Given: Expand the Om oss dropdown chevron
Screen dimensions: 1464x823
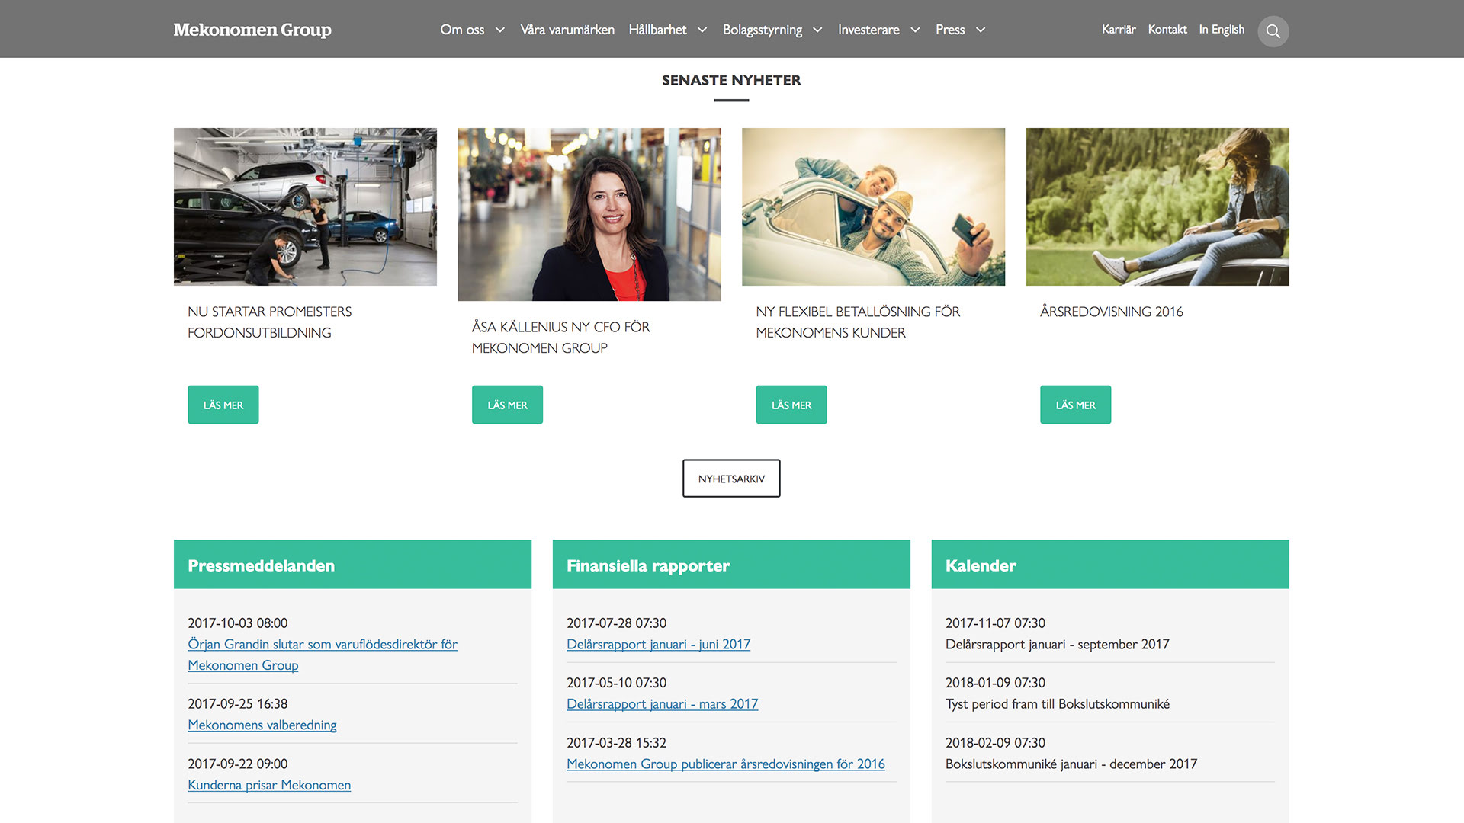Looking at the screenshot, I should (500, 30).
